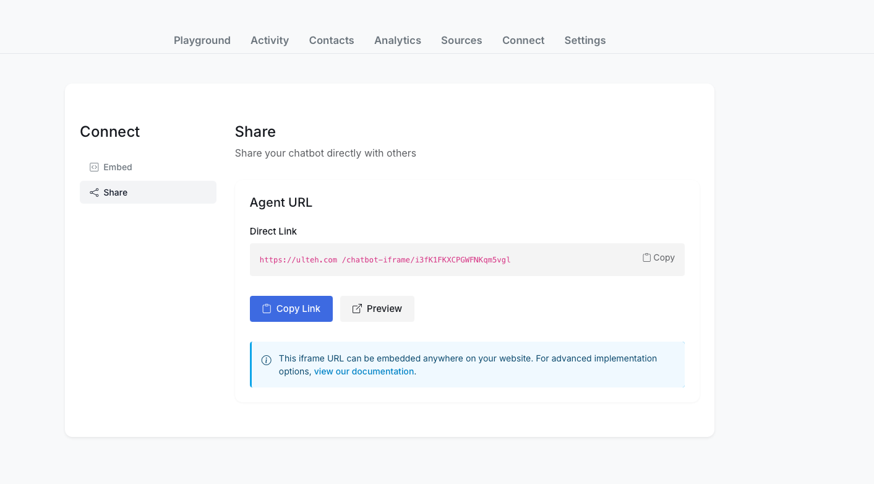Click the Embed code icon in sidebar
874x484 pixels.
pyautogui.click(x=94, y=167)
